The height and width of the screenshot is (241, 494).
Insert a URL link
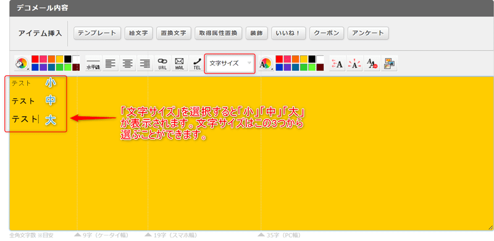[x=162, y=64]
